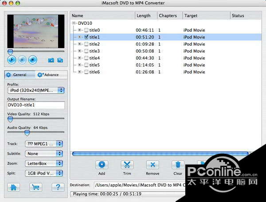Stop the video preview
This screenshot has height=202, width=266.
(32, 60)
